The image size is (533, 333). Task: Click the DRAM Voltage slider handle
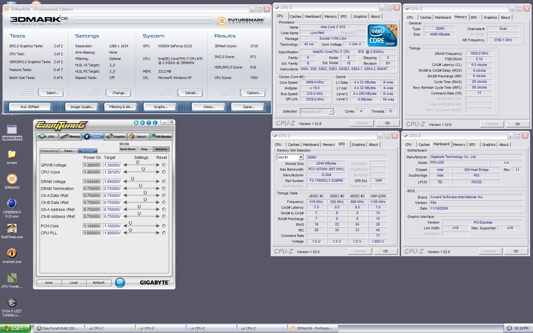[133, 179]
